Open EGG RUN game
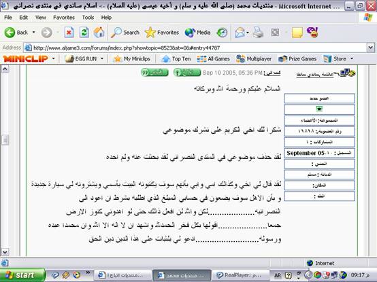 point(81,59)
